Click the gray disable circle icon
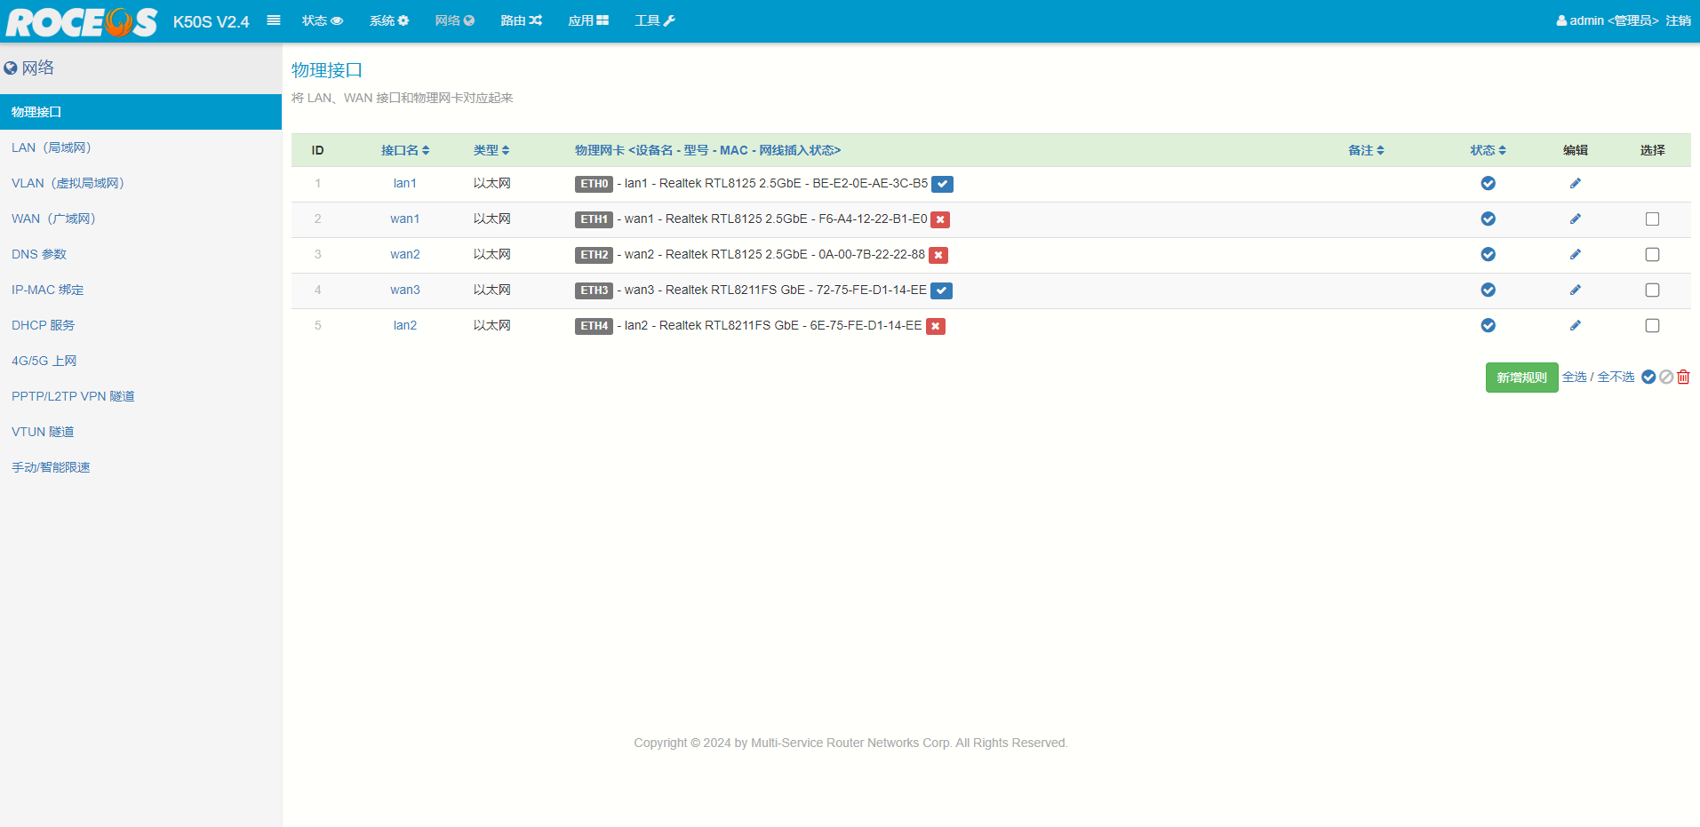The width and height of the screenshot is (1700, 827). click(1666, 378)
